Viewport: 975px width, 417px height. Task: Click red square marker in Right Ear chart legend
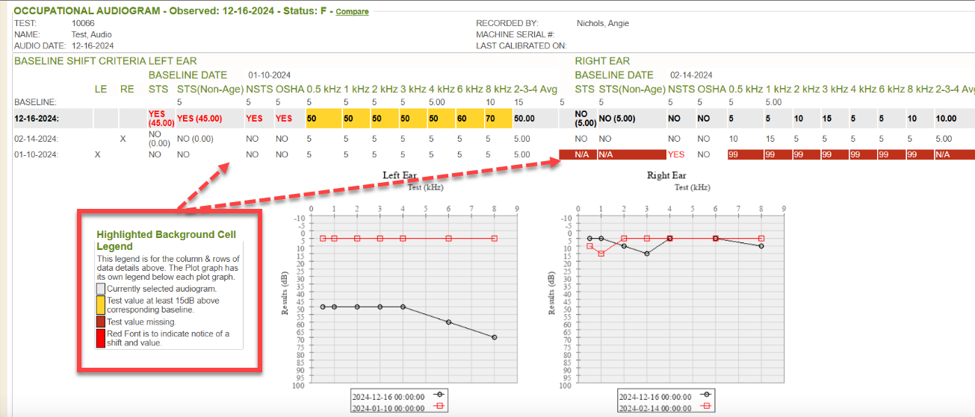(x=707, y=409)
